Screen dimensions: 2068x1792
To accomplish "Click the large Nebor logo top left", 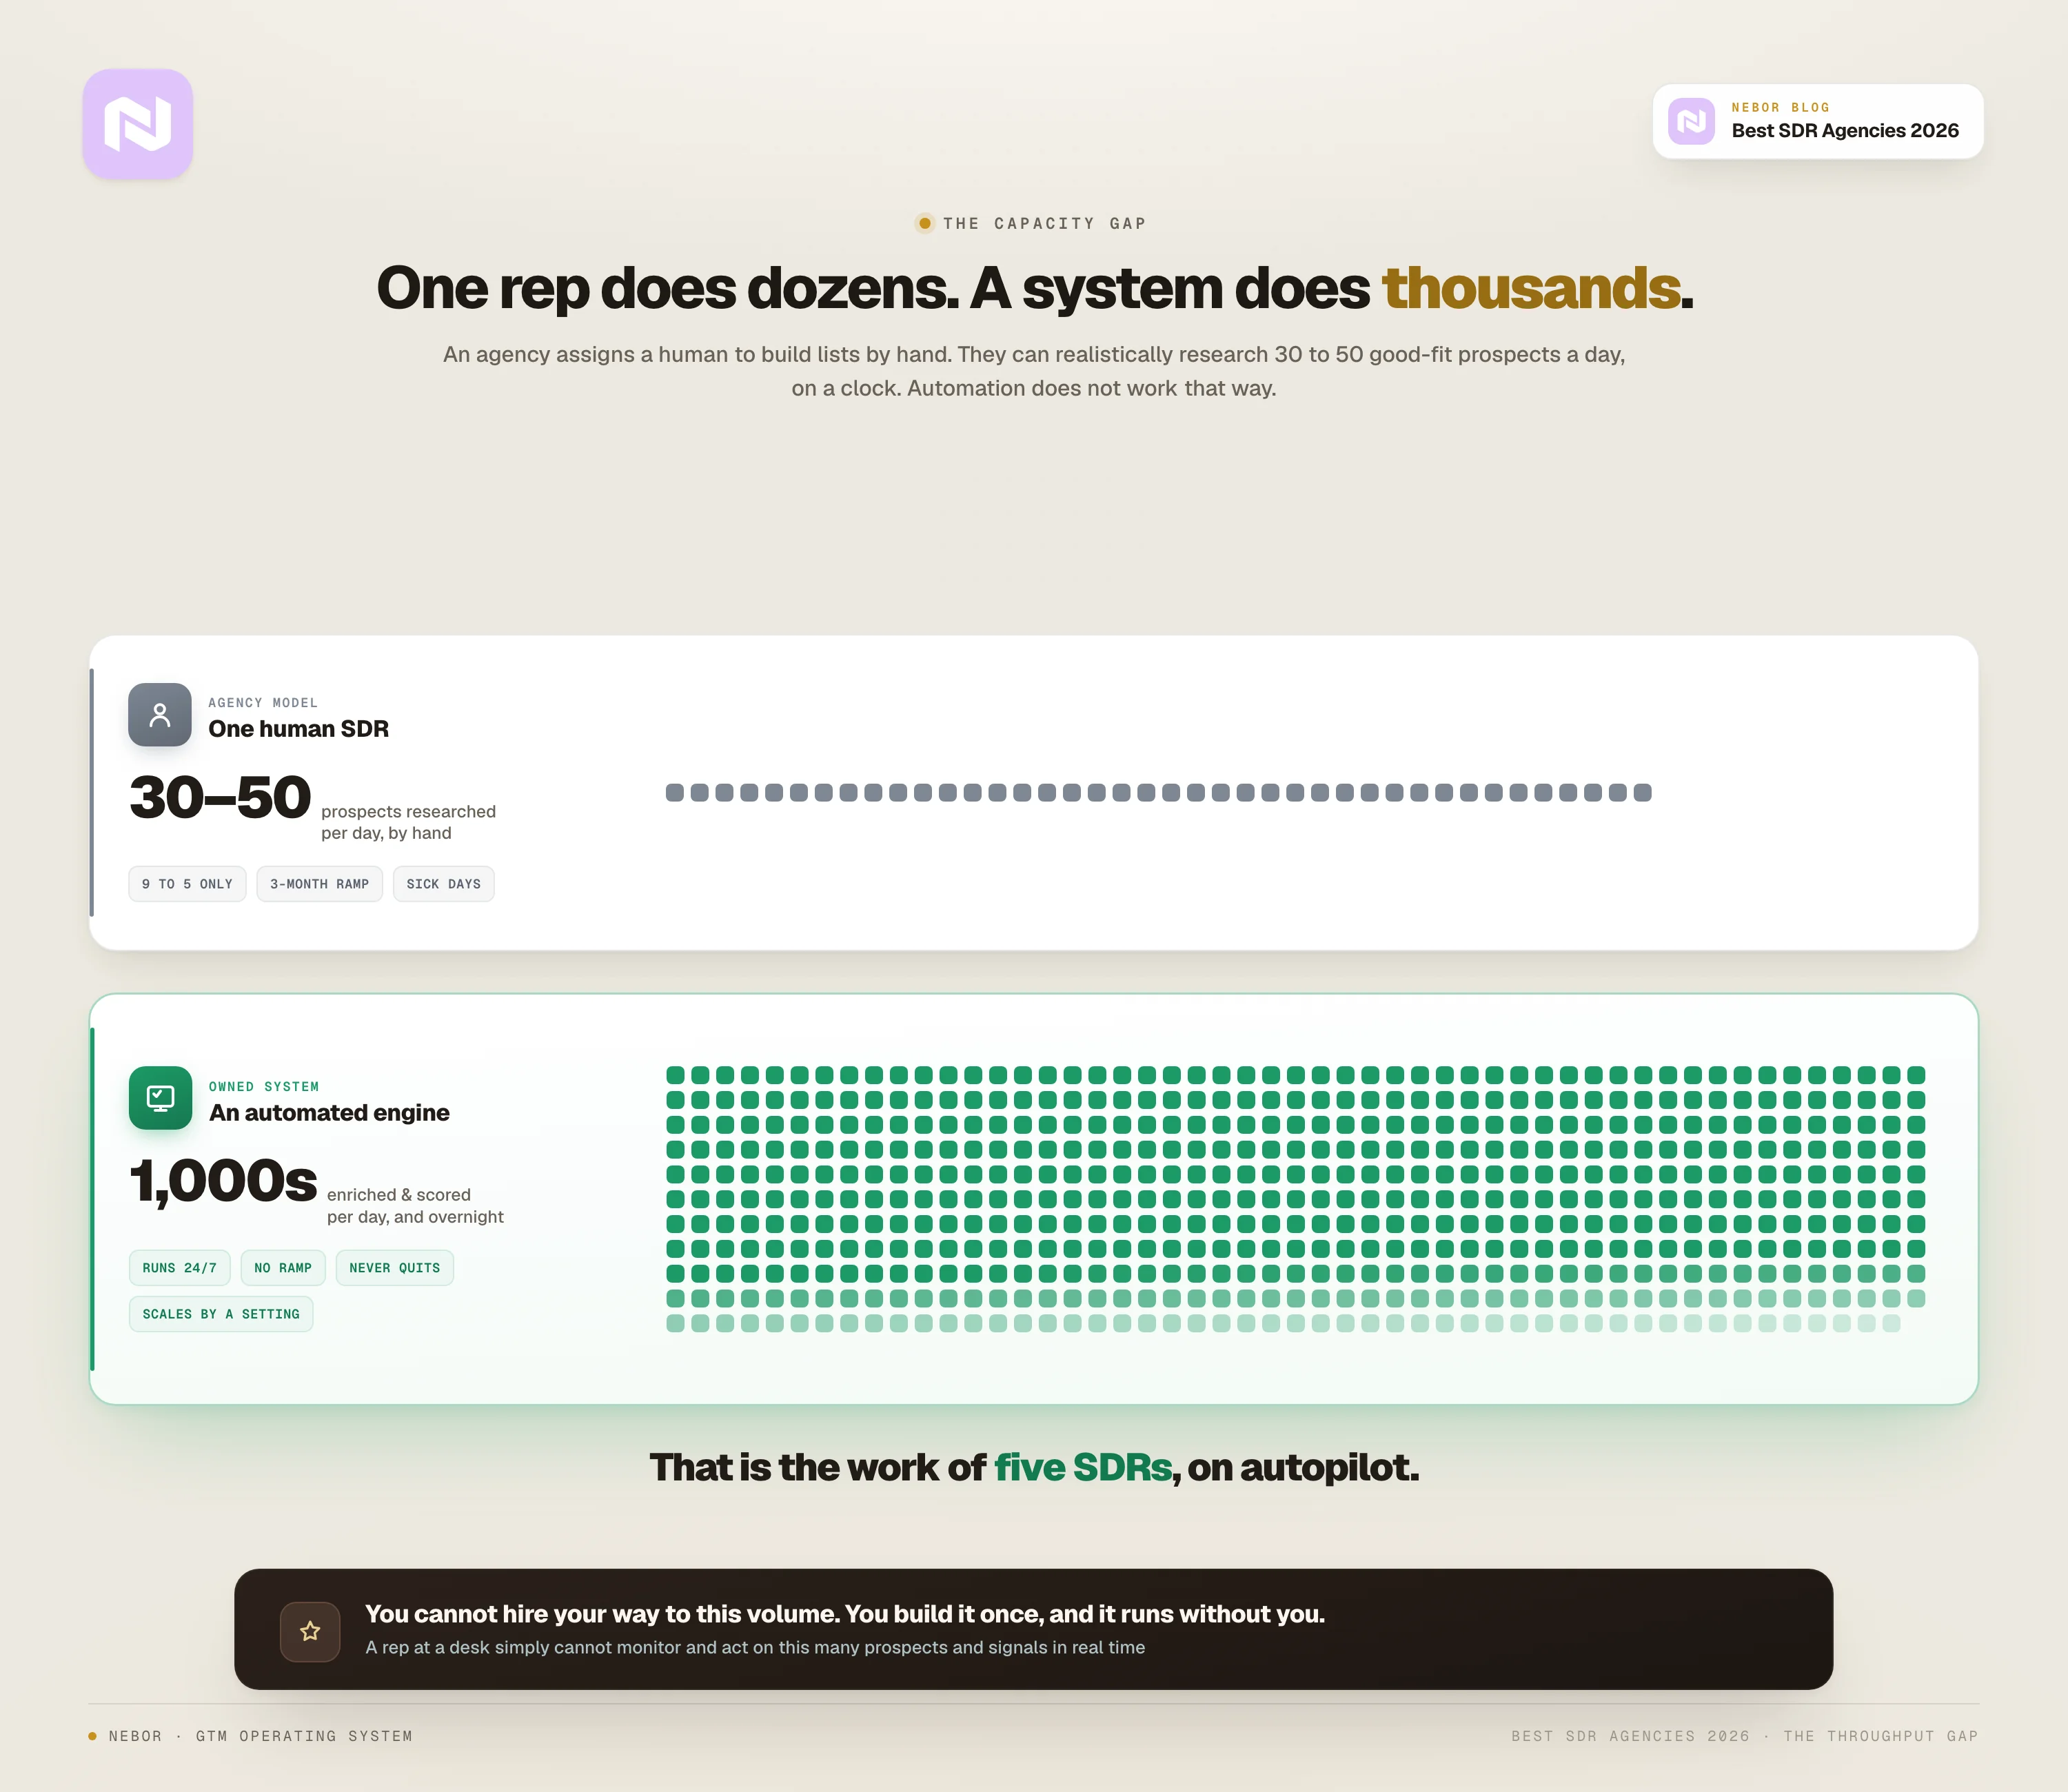I will pos(138,124).
